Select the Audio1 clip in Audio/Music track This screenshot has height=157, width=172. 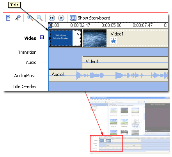[x=108, y=76]
